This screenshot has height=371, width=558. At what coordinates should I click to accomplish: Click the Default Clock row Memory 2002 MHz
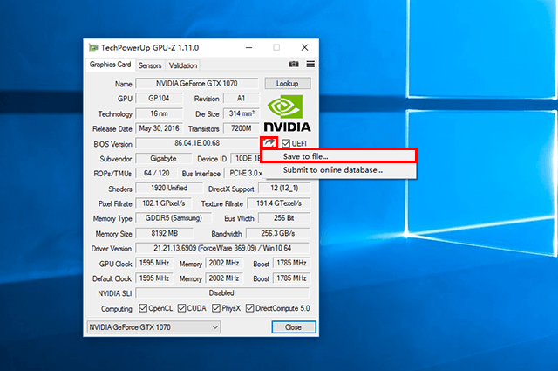coord(224,278)
